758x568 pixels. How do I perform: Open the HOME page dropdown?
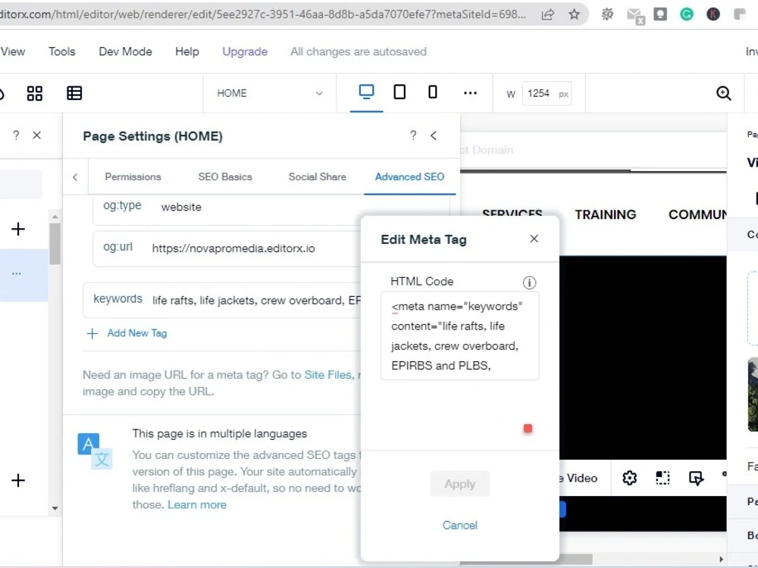(270, 93)
